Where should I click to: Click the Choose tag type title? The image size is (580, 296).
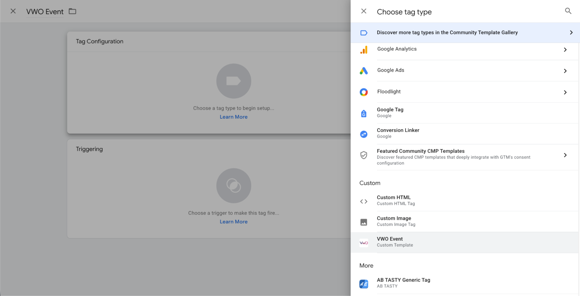[404, 12]
